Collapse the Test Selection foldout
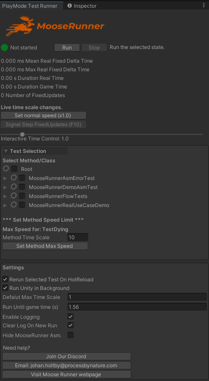The width and height of the screenshot is (209, 381). pos(6,151)
